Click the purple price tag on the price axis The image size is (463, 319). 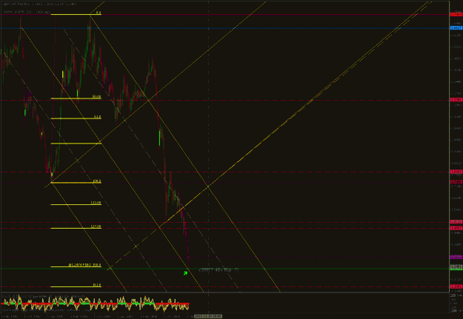456,257
